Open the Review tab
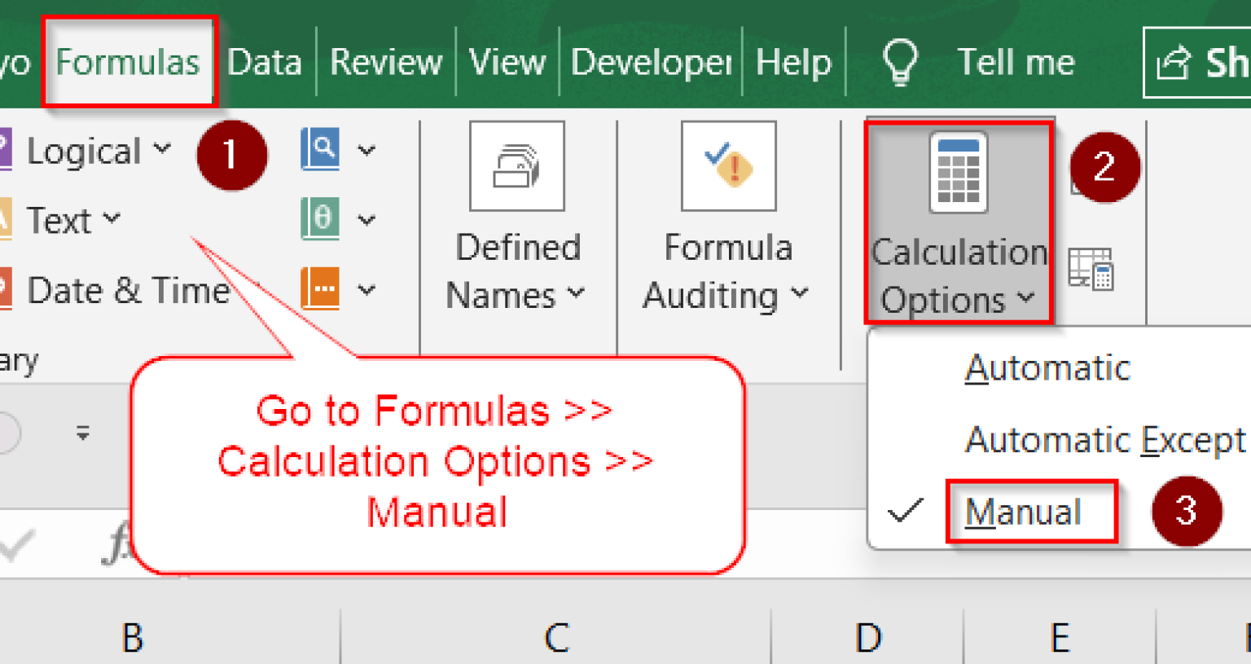1251x664 pixels. [x=385, y=61]
